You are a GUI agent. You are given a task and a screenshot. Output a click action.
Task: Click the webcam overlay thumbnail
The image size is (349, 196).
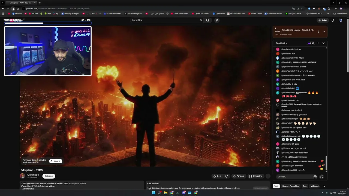(x=48, y=51)
